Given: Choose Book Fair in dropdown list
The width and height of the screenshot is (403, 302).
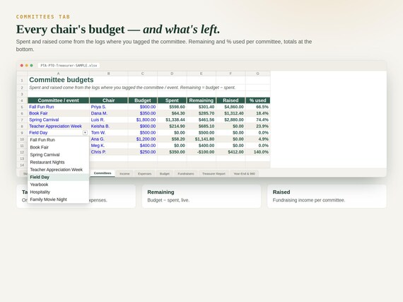Looking at the screenshot, I should tap(59, 147).
